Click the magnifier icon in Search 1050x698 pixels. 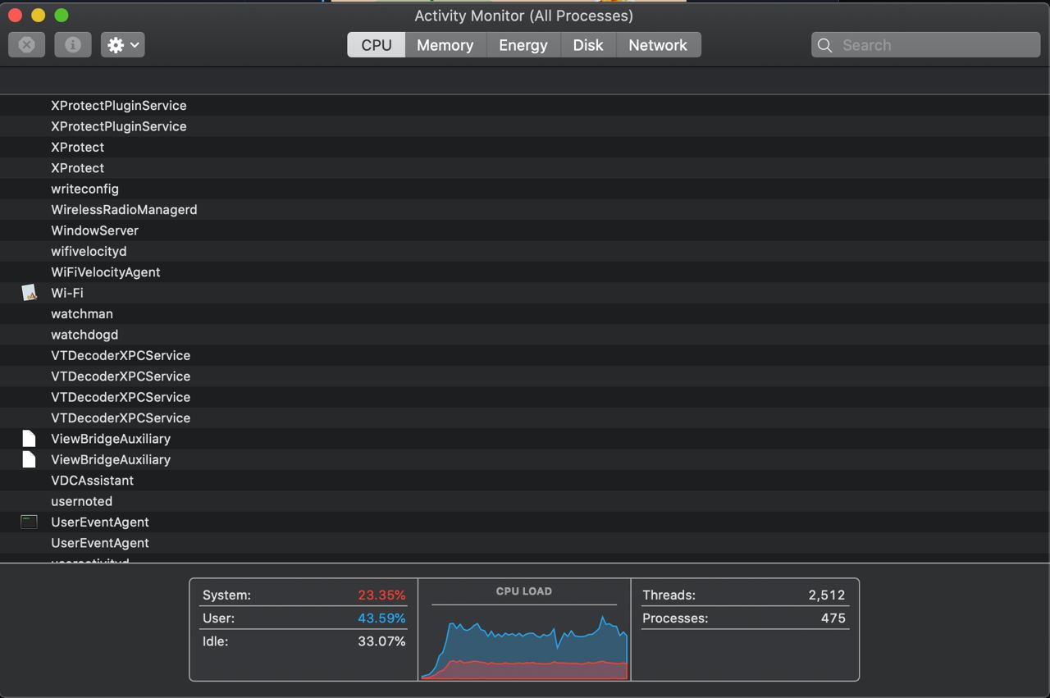(x=825, y=45)
